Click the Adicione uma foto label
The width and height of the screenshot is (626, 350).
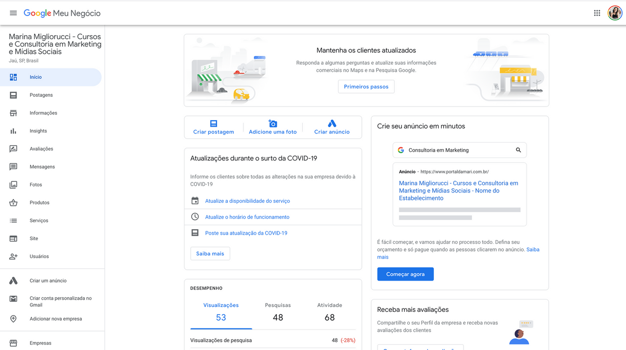273,132
